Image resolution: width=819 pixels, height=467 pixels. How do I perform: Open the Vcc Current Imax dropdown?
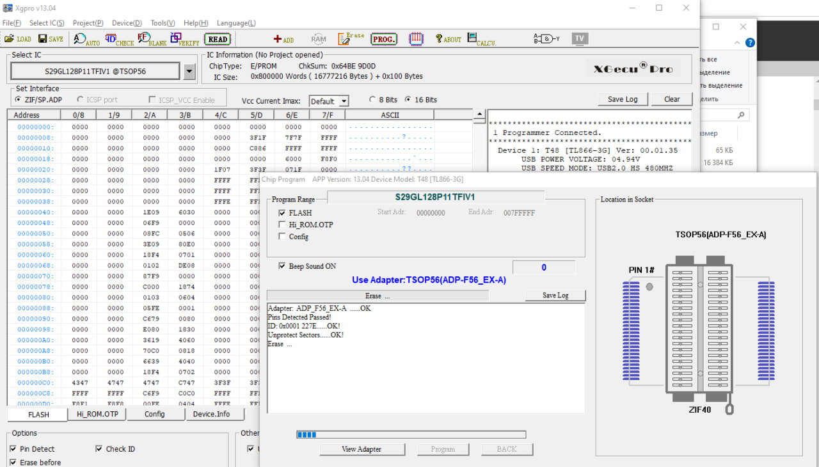click(x=344, y=102)
